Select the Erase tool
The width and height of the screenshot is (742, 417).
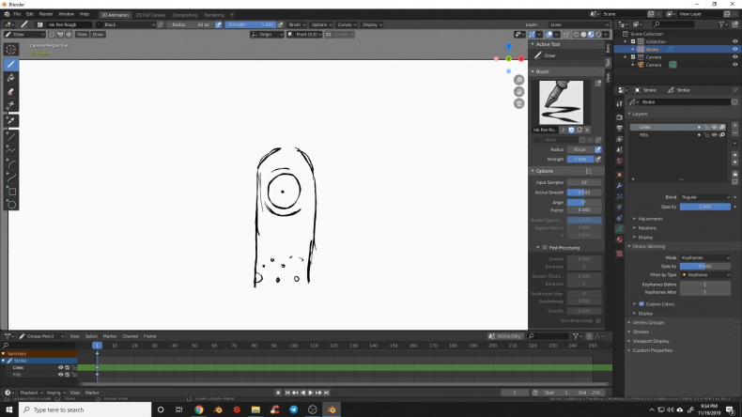11,92
